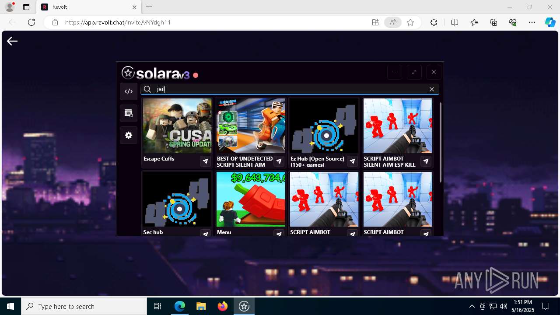The width and height of the screenshot is (560, 315).
Task: Open the Solara code editor tab icon
Action: point(129,91)
